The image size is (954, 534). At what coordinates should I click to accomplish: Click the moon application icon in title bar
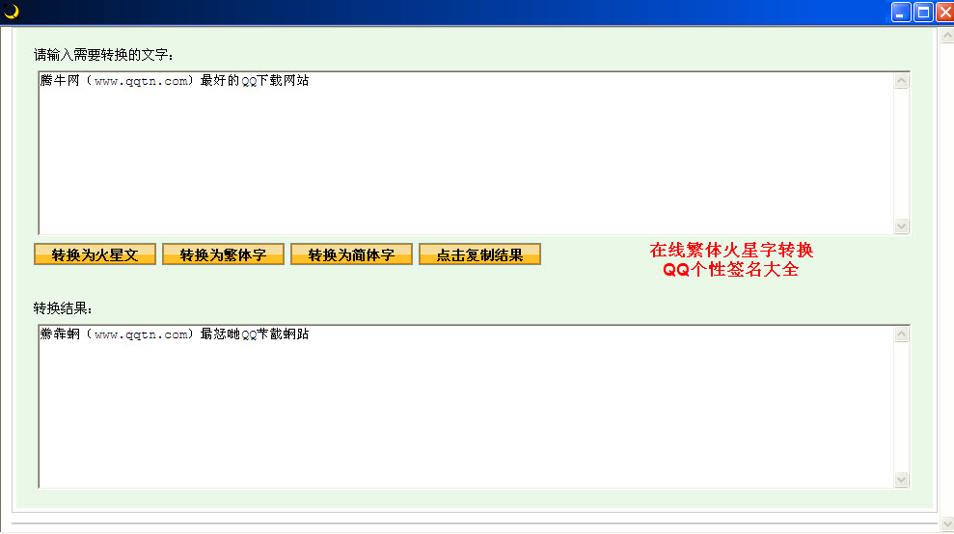coord(12,12)
